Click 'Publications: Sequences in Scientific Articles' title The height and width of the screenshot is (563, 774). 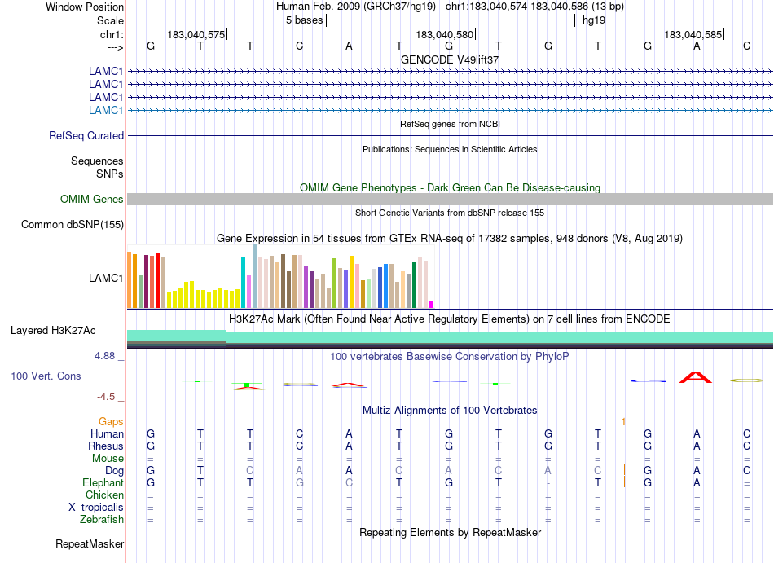[x=450, y=149]
